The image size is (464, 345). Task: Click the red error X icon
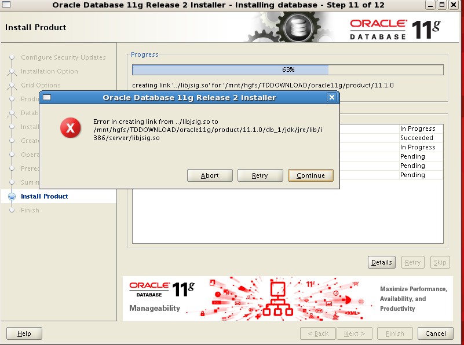(71, 128)
